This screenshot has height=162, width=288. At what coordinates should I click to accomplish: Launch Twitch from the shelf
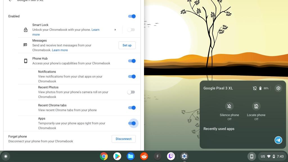tap(171, 156)
